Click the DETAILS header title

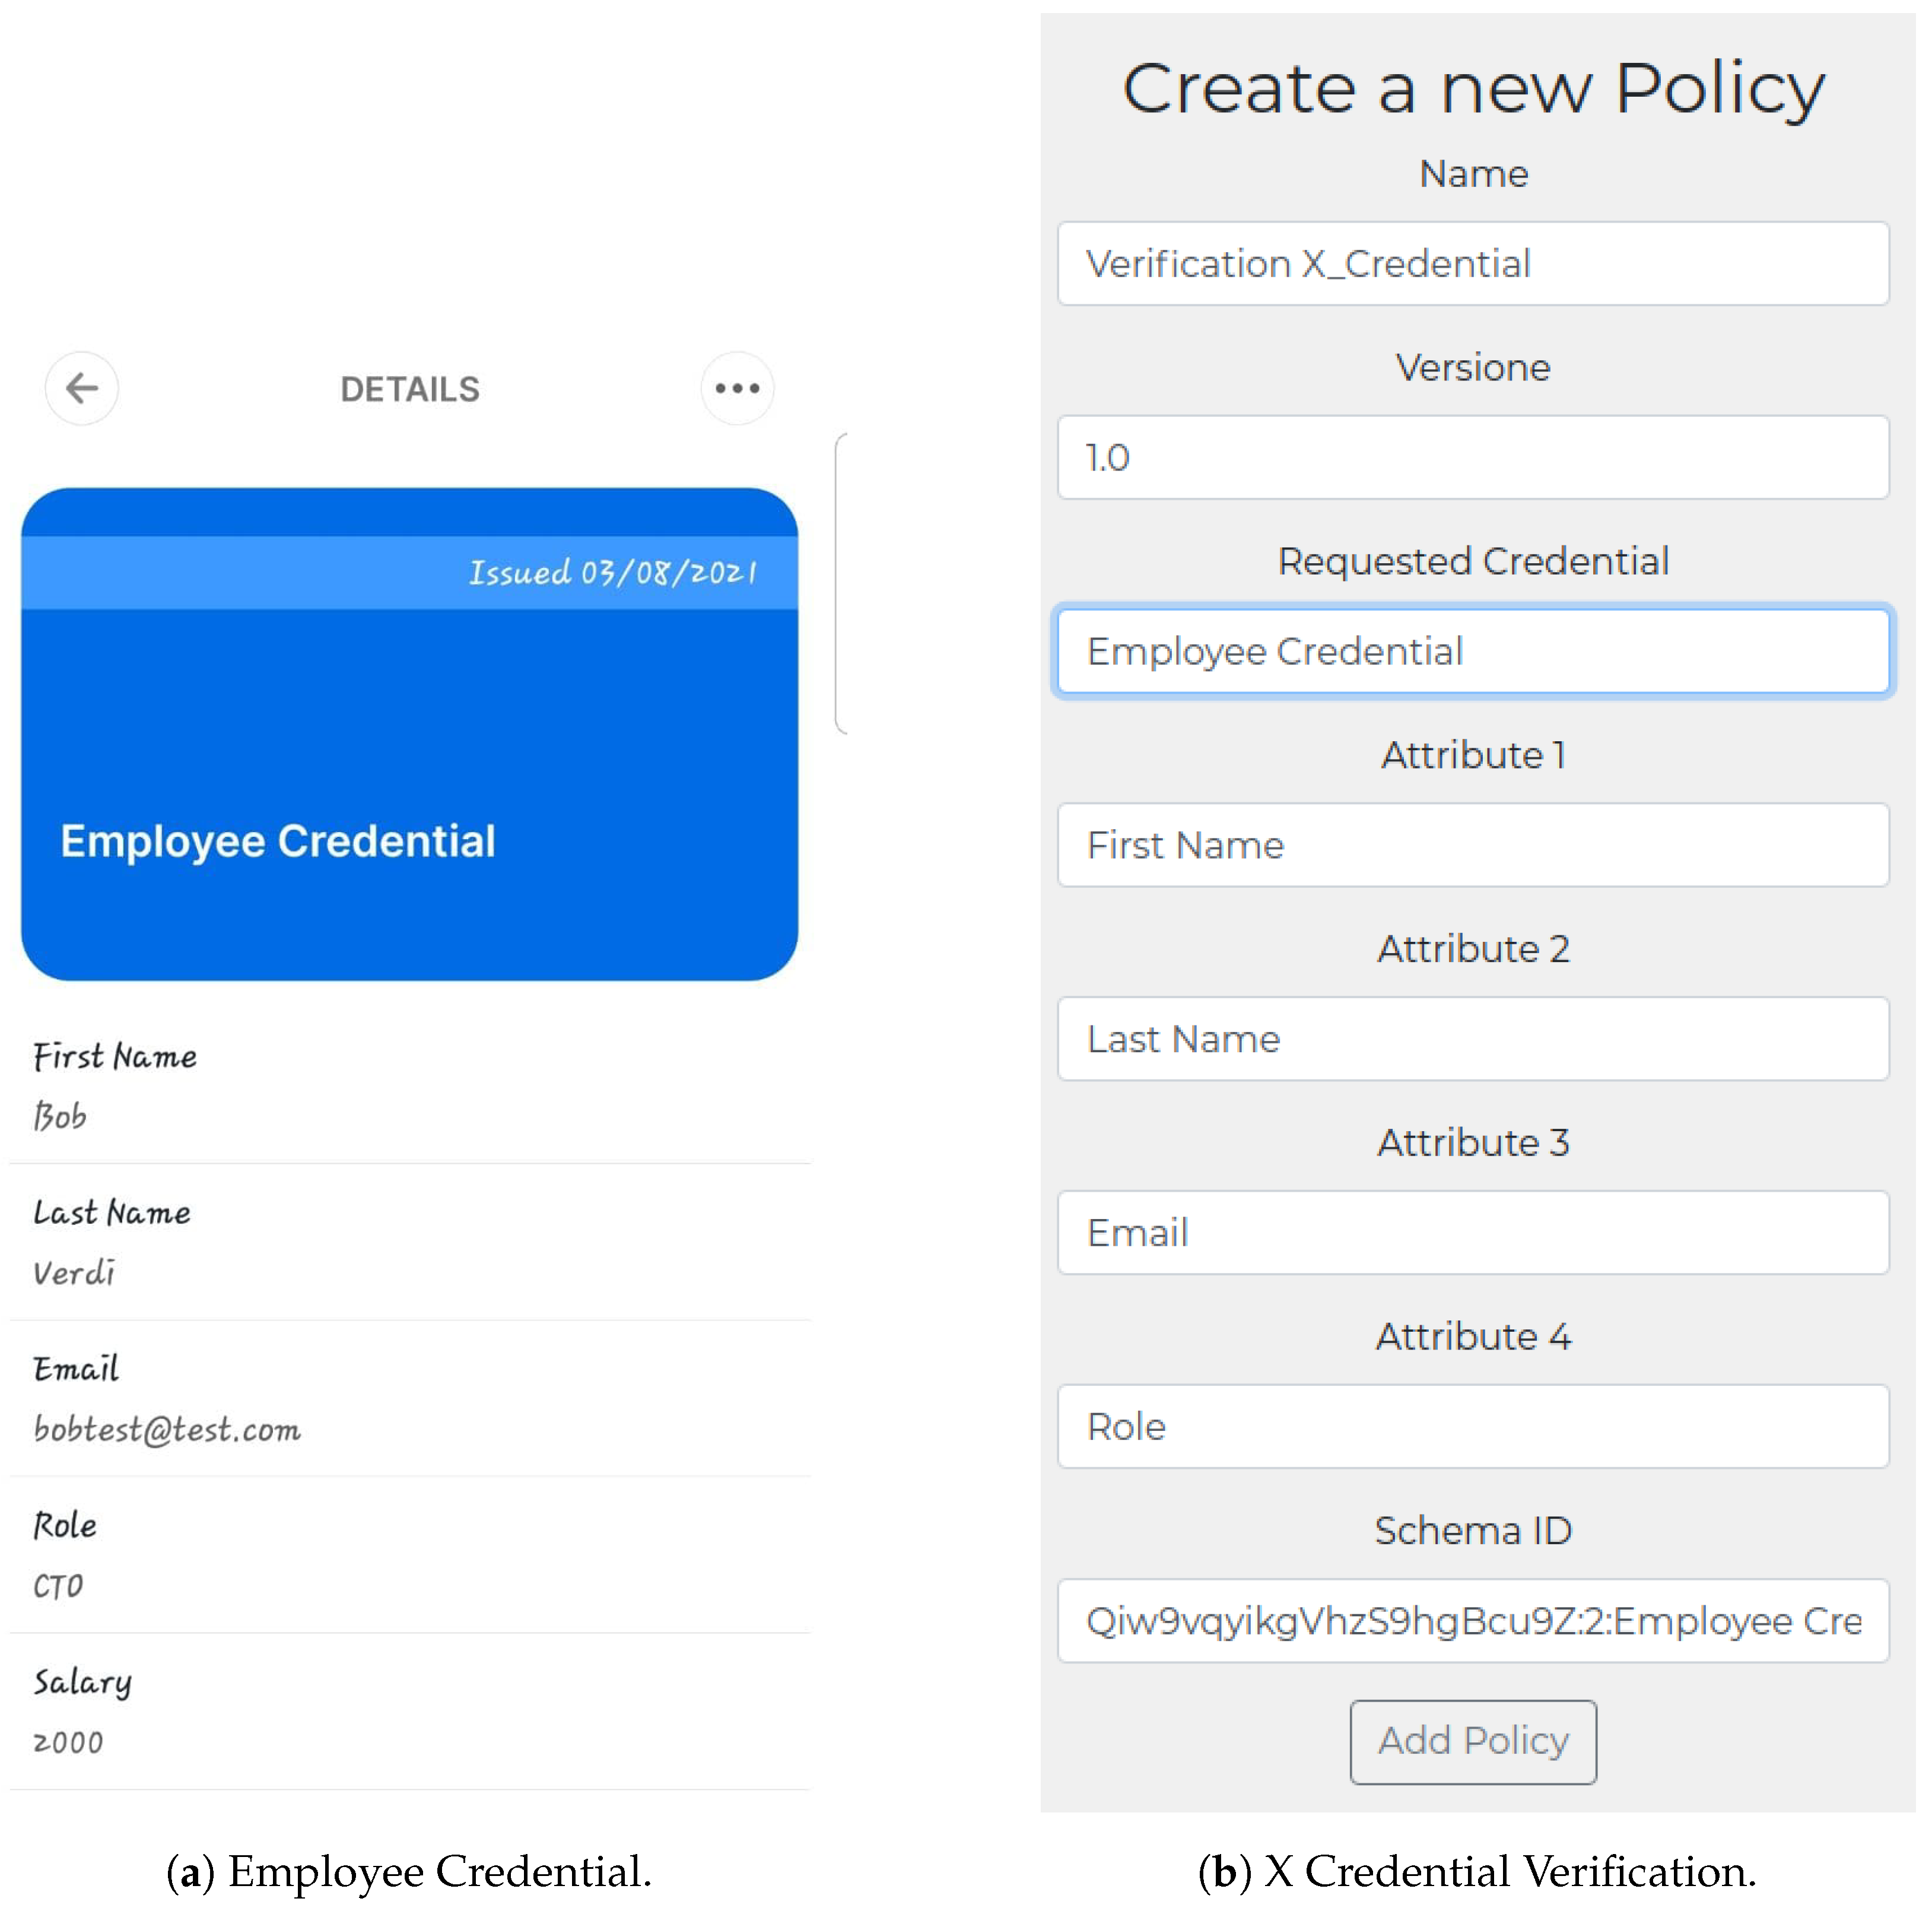pos(409,389)
